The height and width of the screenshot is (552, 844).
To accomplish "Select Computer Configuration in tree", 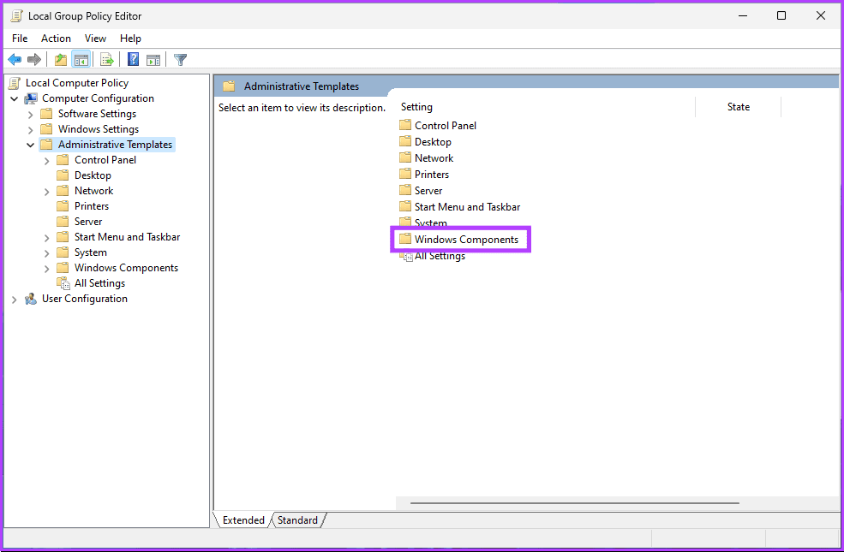I will point(98,98).
